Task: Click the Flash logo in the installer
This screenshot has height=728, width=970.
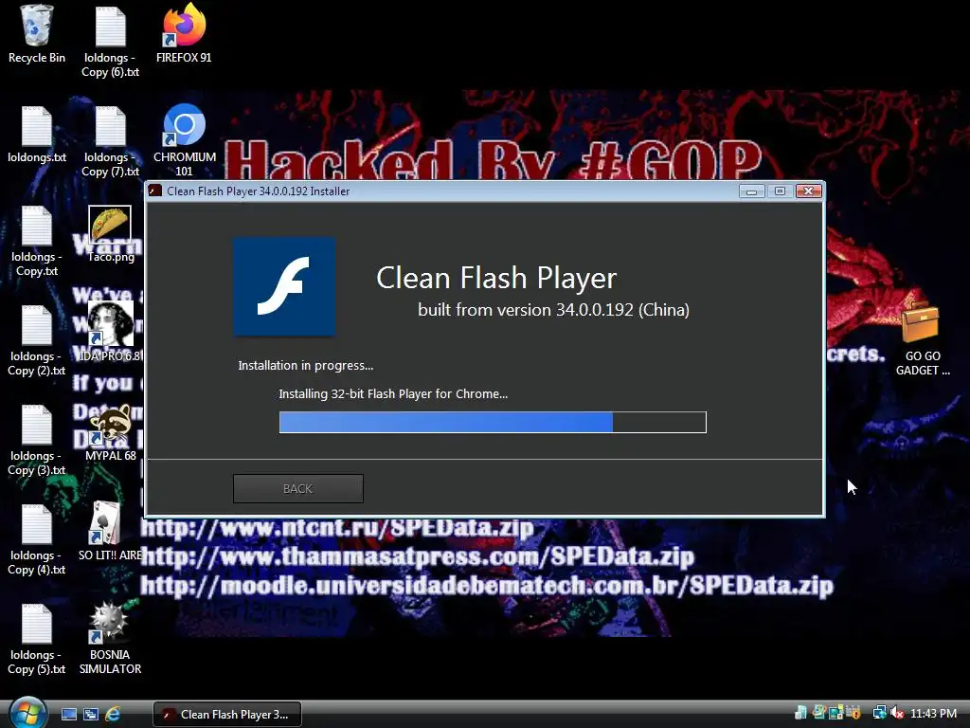Action: pos(284,286)
